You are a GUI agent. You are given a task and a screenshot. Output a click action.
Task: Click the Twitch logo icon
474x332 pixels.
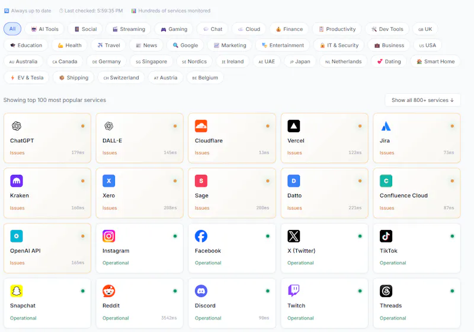pyautogui.click(x=293, y=290)
